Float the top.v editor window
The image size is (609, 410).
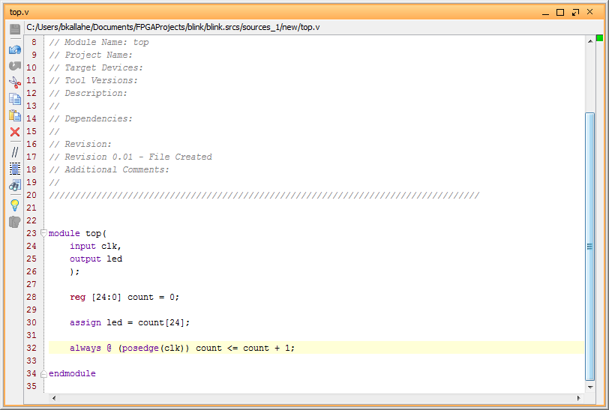[575, 13]
